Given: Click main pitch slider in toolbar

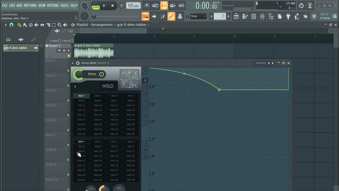Looking at the screenshot, I should tap(116, 16).
